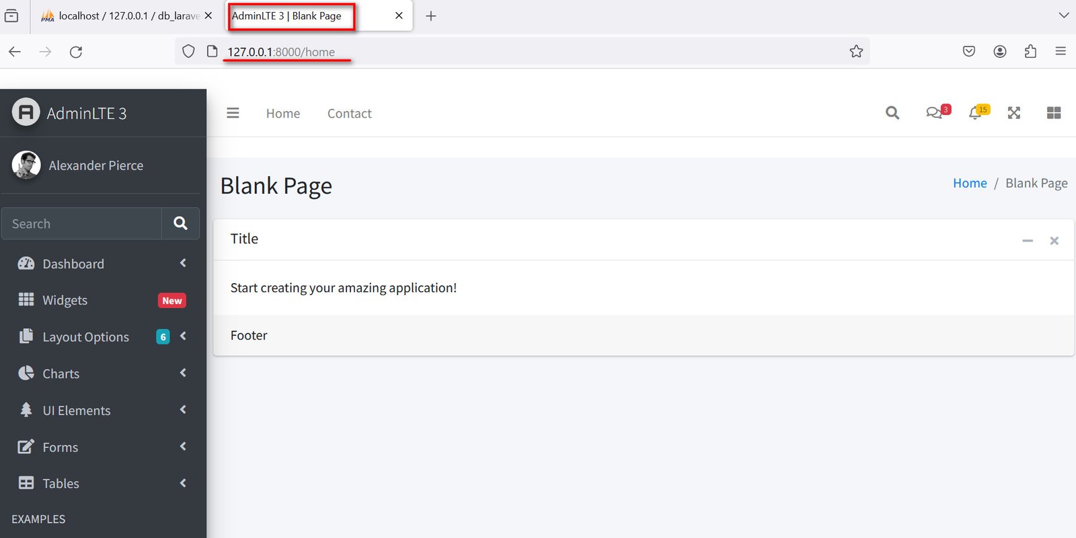Click the UI Elements sidebar label
1076x538 pixels.
pos(77,410)
